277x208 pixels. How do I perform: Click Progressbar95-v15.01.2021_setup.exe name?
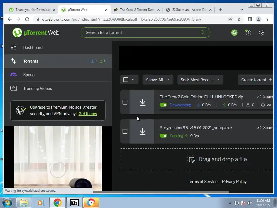tap(196, 128)
